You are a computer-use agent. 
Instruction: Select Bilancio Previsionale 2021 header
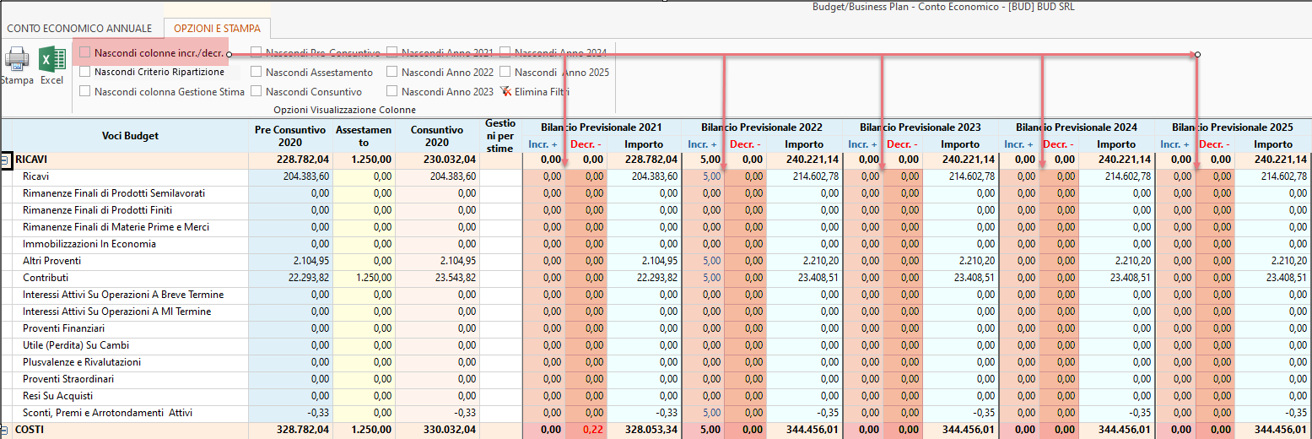pos(602,127)
